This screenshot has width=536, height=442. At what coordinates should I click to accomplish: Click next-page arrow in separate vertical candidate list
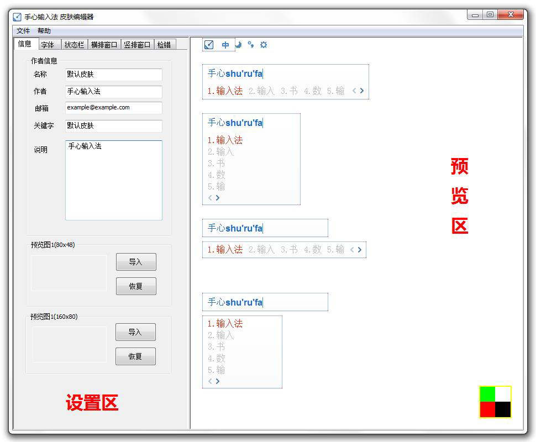coord(217,381)
